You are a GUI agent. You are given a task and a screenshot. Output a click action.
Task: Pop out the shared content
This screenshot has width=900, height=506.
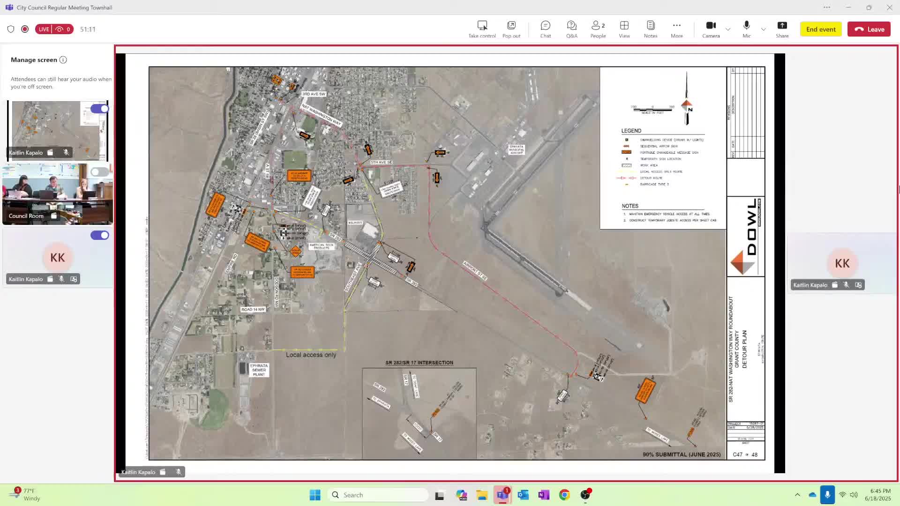point(511,29)
